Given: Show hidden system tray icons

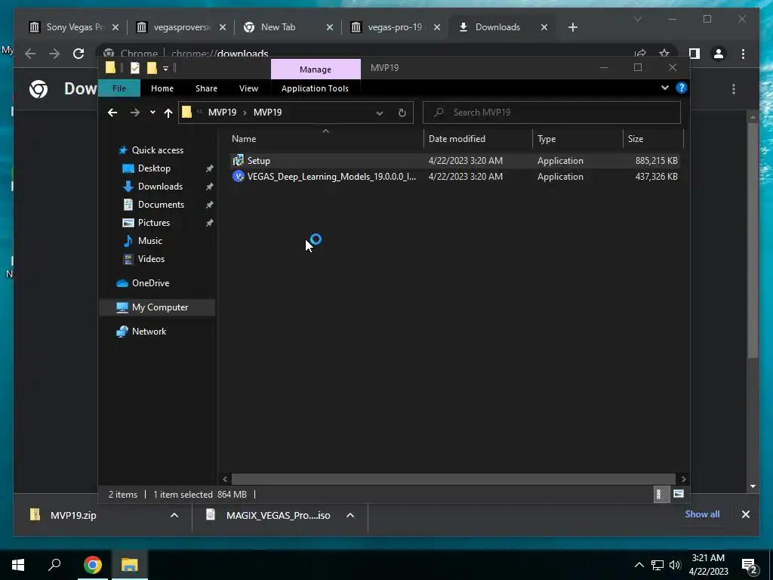Looking at the screenshot, I should 639,565.
